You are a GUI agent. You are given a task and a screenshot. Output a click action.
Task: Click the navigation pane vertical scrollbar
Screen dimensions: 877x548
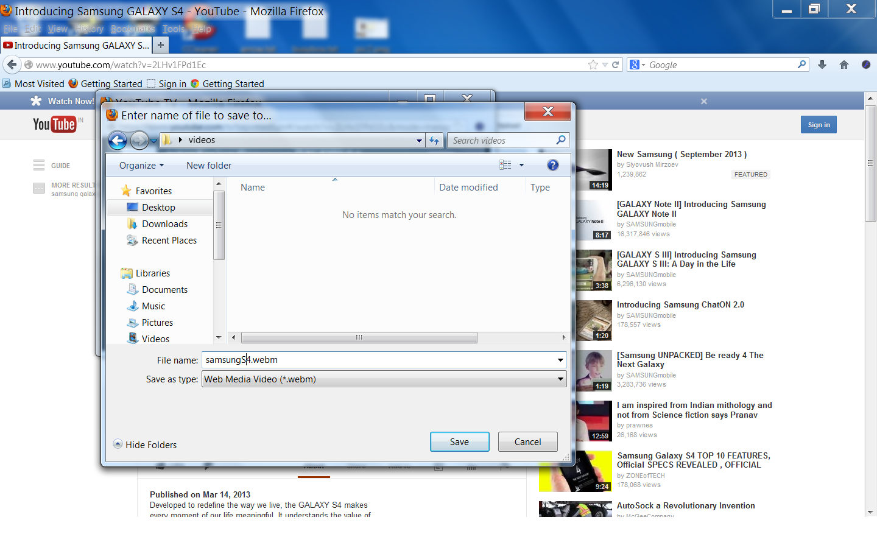219,225
